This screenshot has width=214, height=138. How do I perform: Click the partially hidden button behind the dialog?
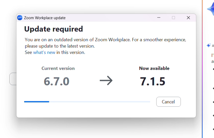click(13, 79)
